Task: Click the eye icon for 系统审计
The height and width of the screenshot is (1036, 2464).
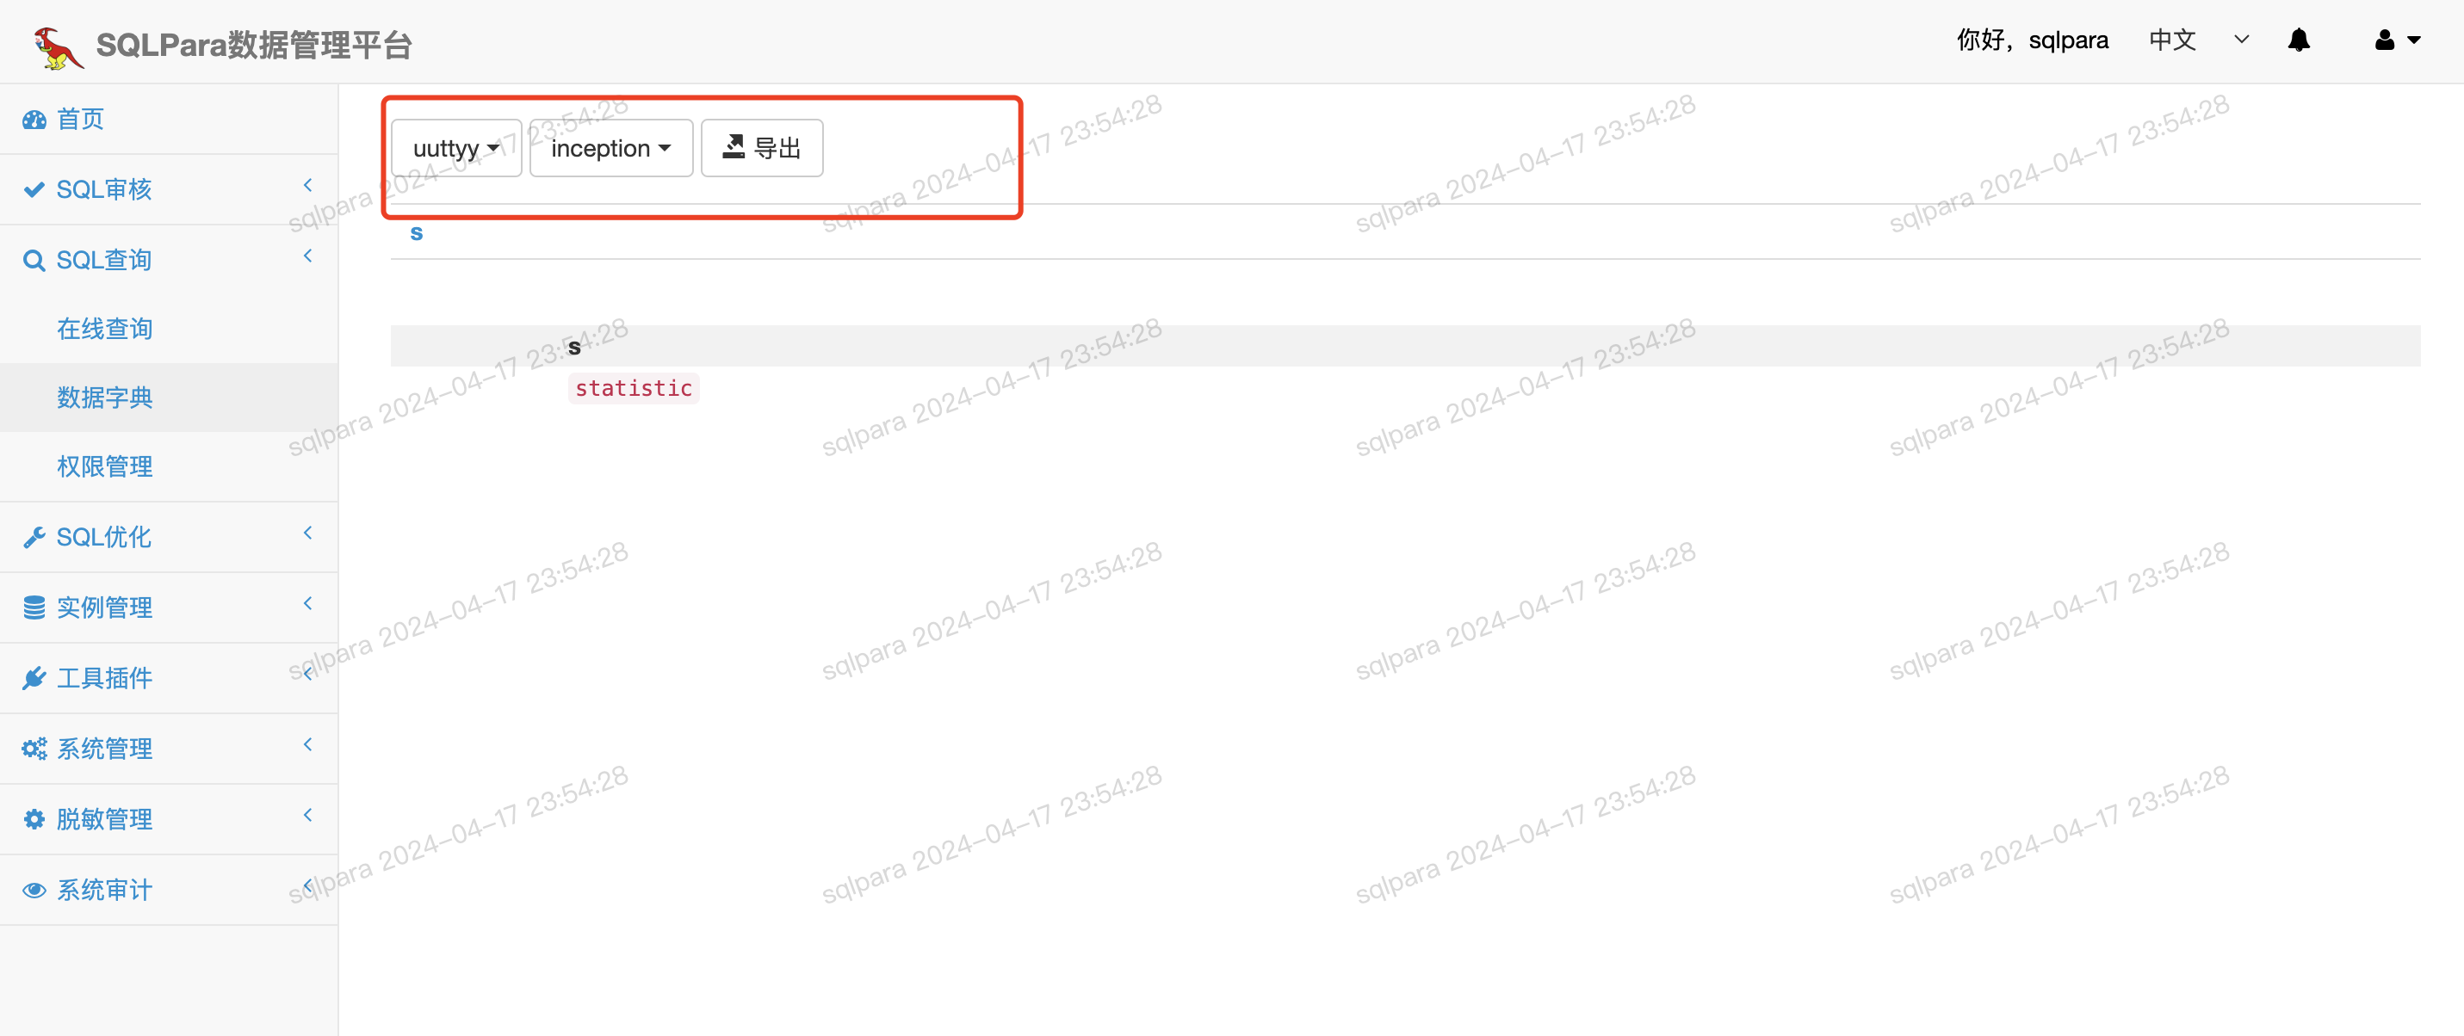Action: pos(34,891)
